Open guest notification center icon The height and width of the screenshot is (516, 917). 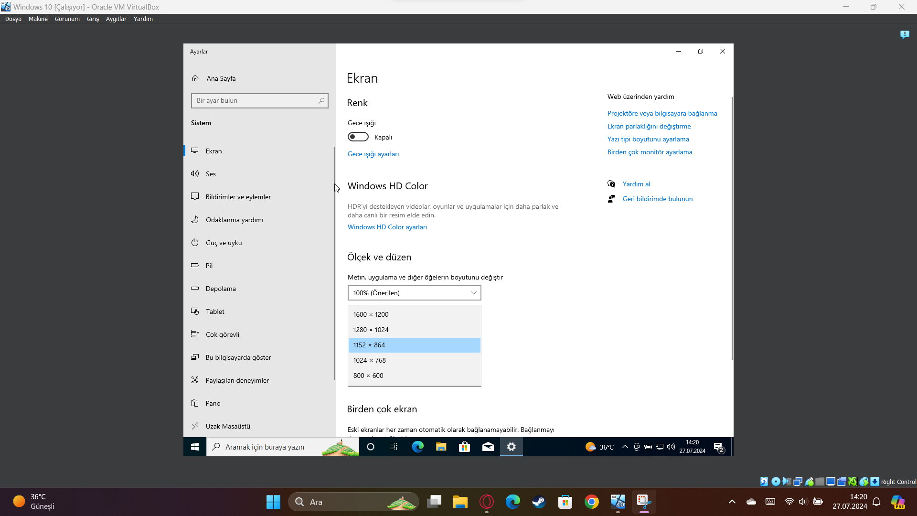[719, 447]
